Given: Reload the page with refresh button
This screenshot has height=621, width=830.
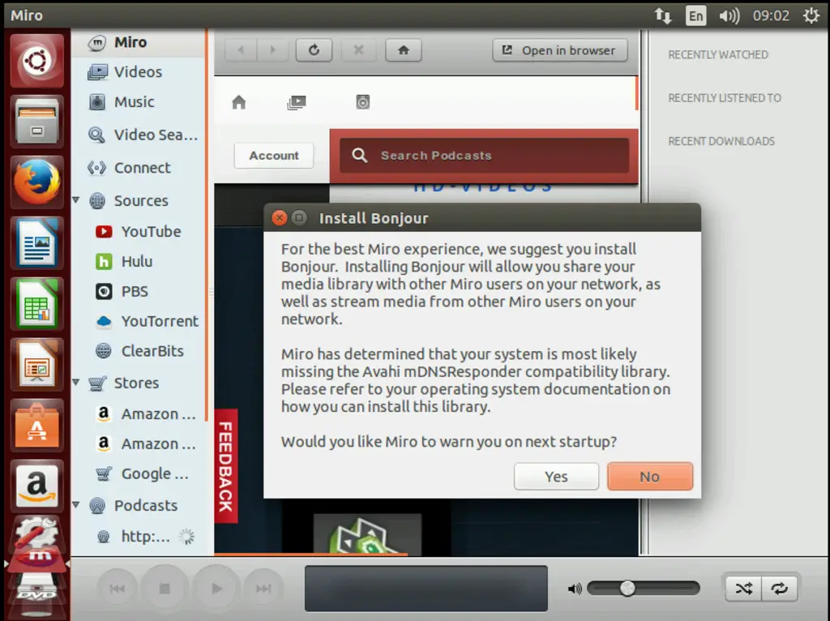Looking at the screenshot, I should click(x=314, y=50).
